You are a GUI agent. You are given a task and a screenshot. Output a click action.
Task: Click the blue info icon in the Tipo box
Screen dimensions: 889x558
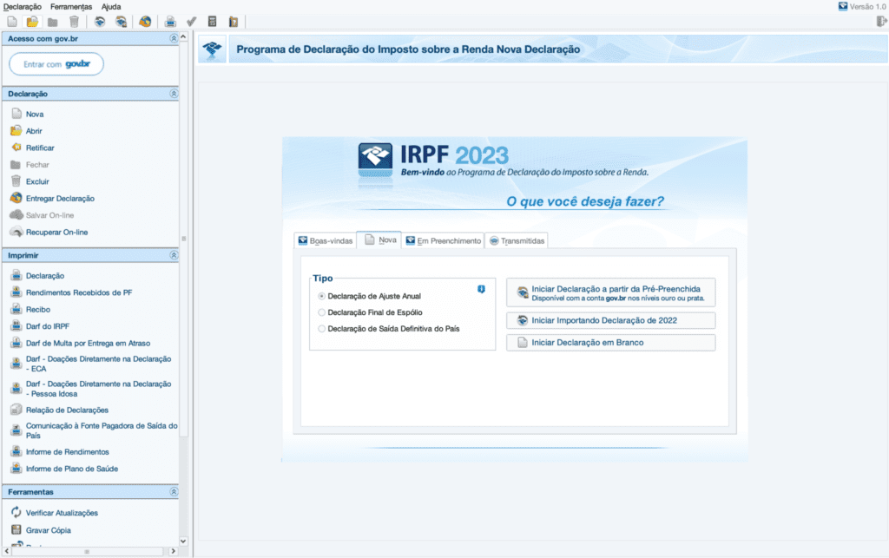481,290
